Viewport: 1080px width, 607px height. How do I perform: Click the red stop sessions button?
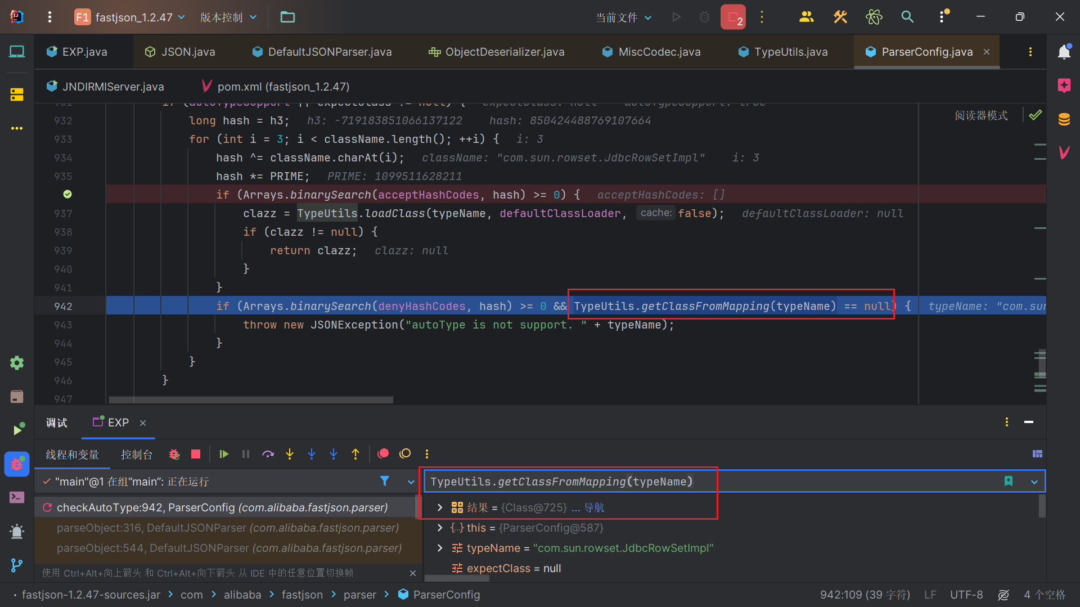[733, 17]
